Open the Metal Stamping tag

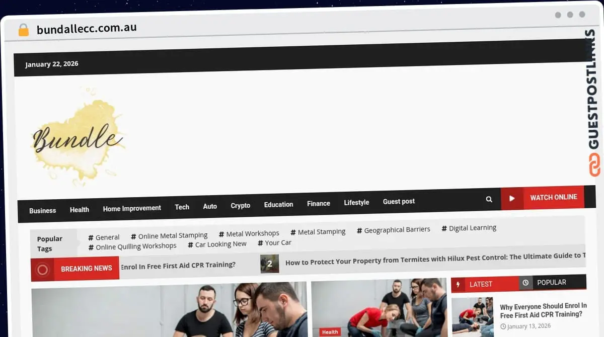(x=318, y=232)
